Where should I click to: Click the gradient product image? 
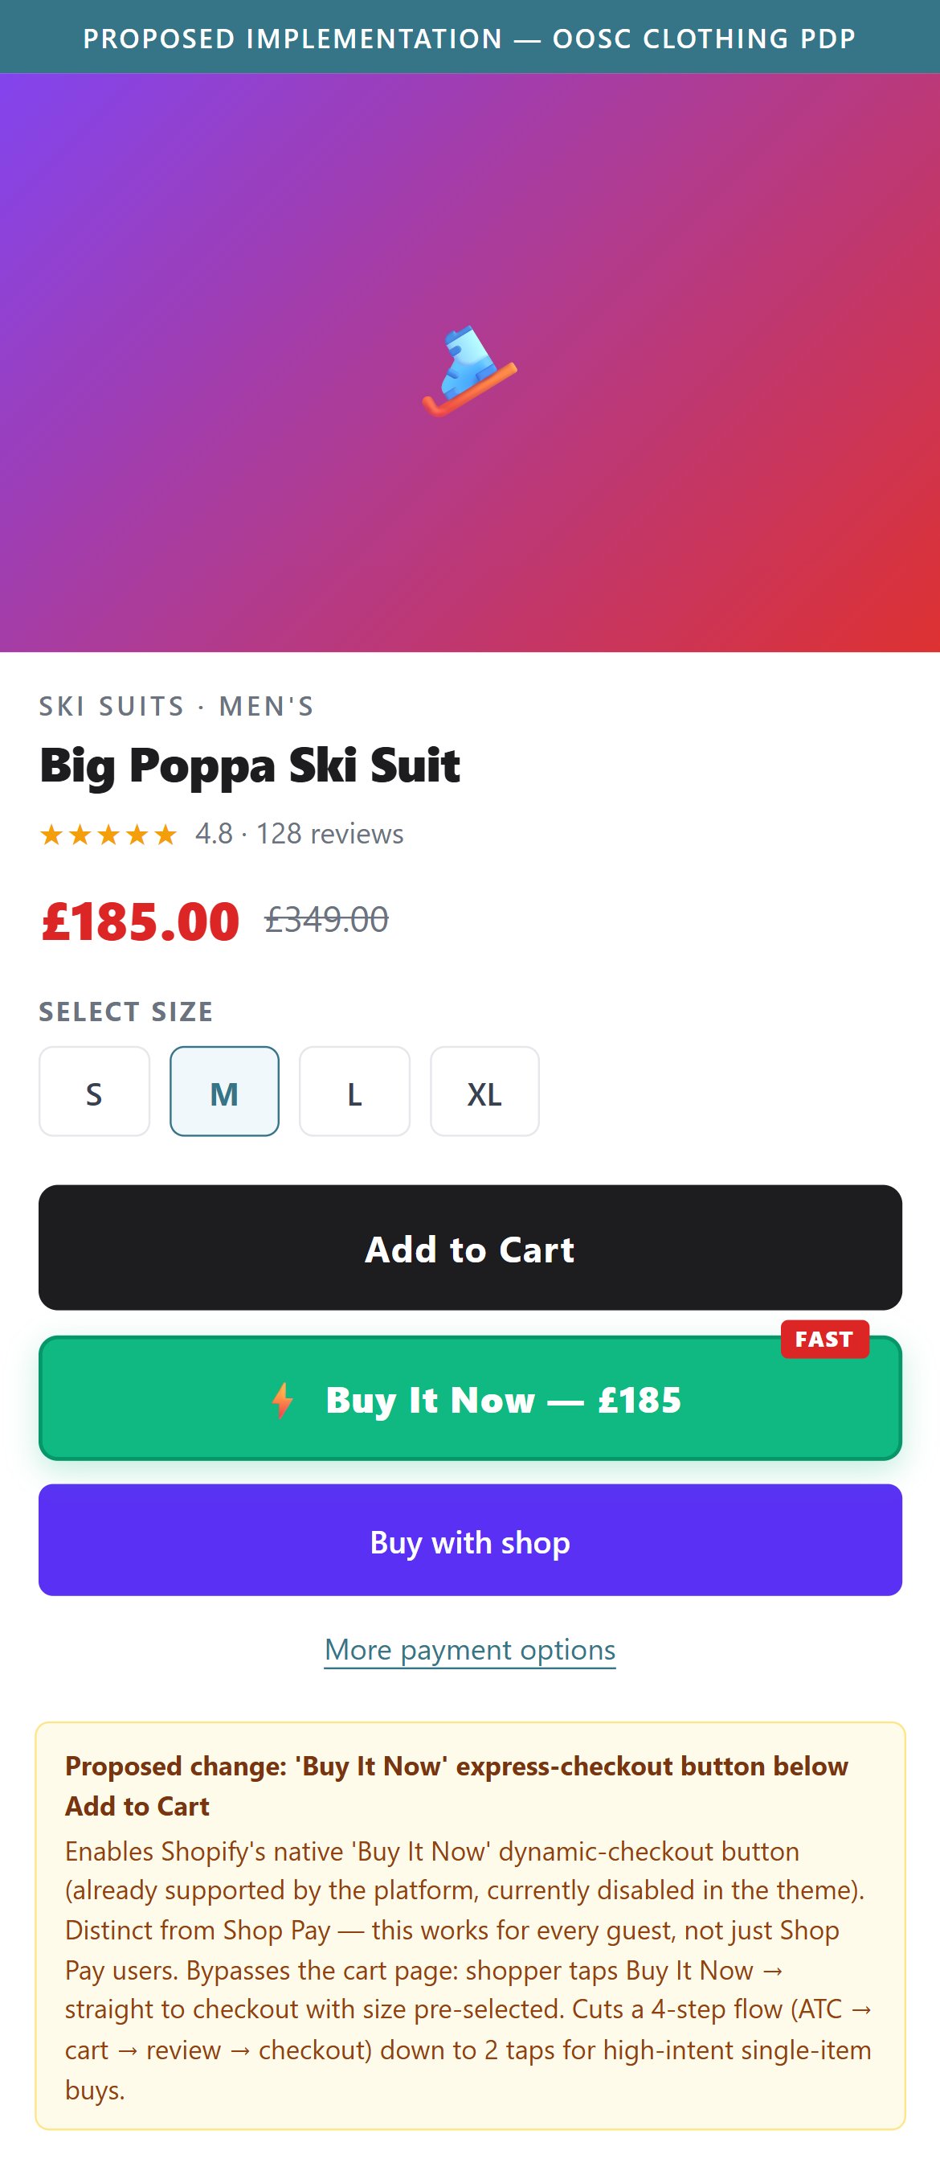[470, 363]
